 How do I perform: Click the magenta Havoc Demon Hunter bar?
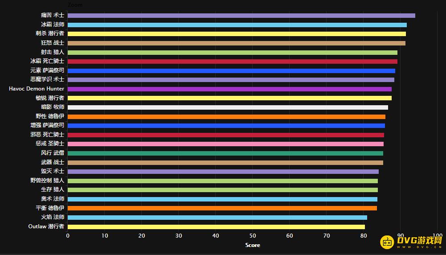point(229,89)
